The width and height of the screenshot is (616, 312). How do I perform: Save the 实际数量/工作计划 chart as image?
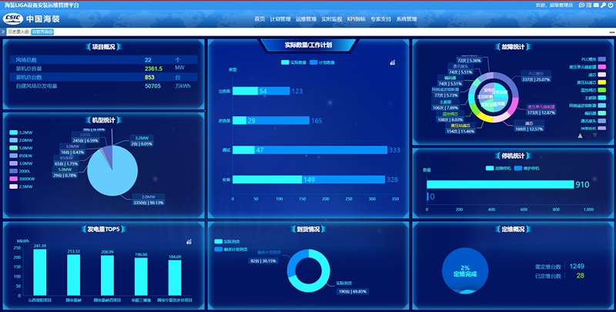[x=392, y=62]
